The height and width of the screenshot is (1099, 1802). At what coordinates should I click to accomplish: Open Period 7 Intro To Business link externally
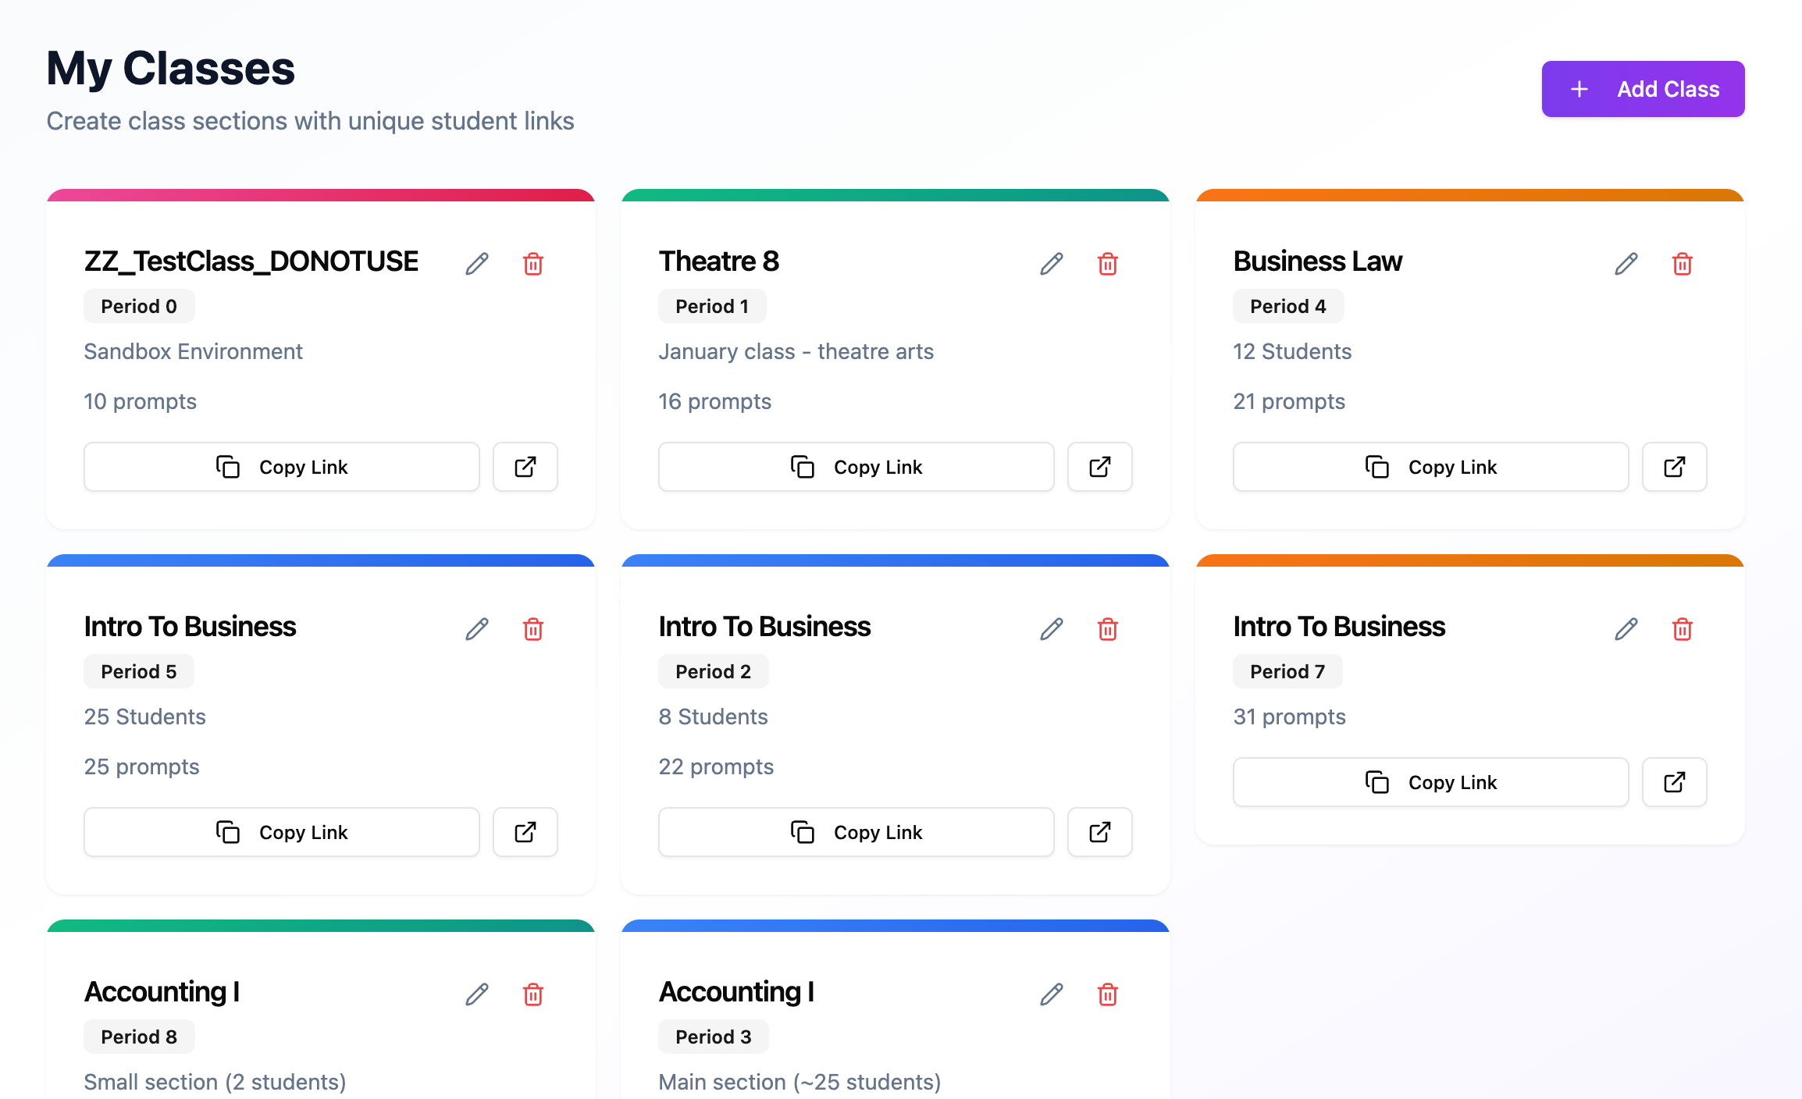pyautogui.click(x=1675, y=782)
